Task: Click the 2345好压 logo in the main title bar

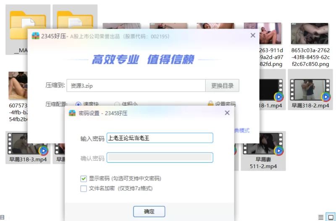Action: (x=36, y=36)
